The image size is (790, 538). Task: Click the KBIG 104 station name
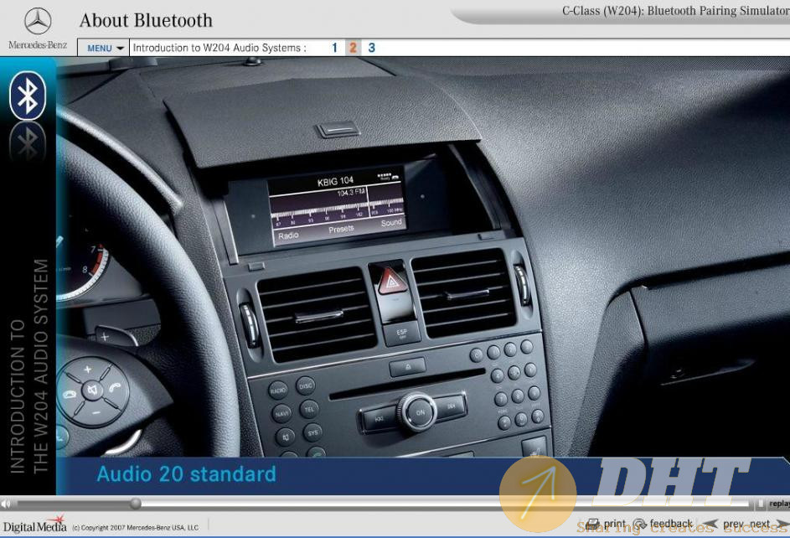click(336, 181)
